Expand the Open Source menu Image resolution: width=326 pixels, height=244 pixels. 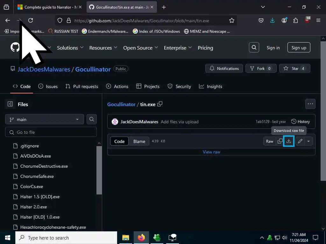tap(140, 48)
